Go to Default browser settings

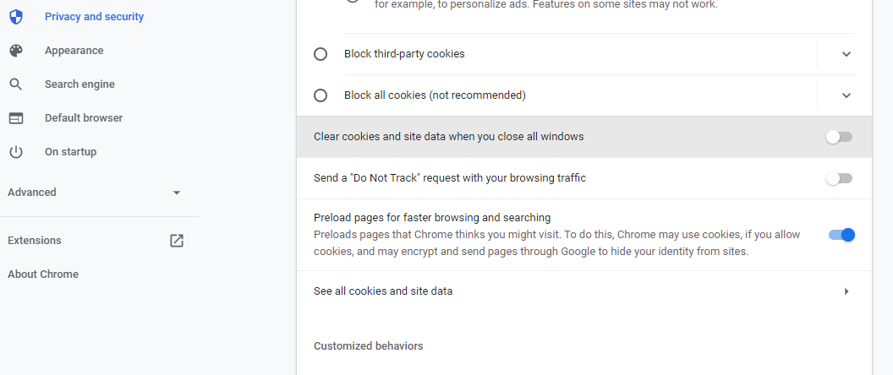84,117
